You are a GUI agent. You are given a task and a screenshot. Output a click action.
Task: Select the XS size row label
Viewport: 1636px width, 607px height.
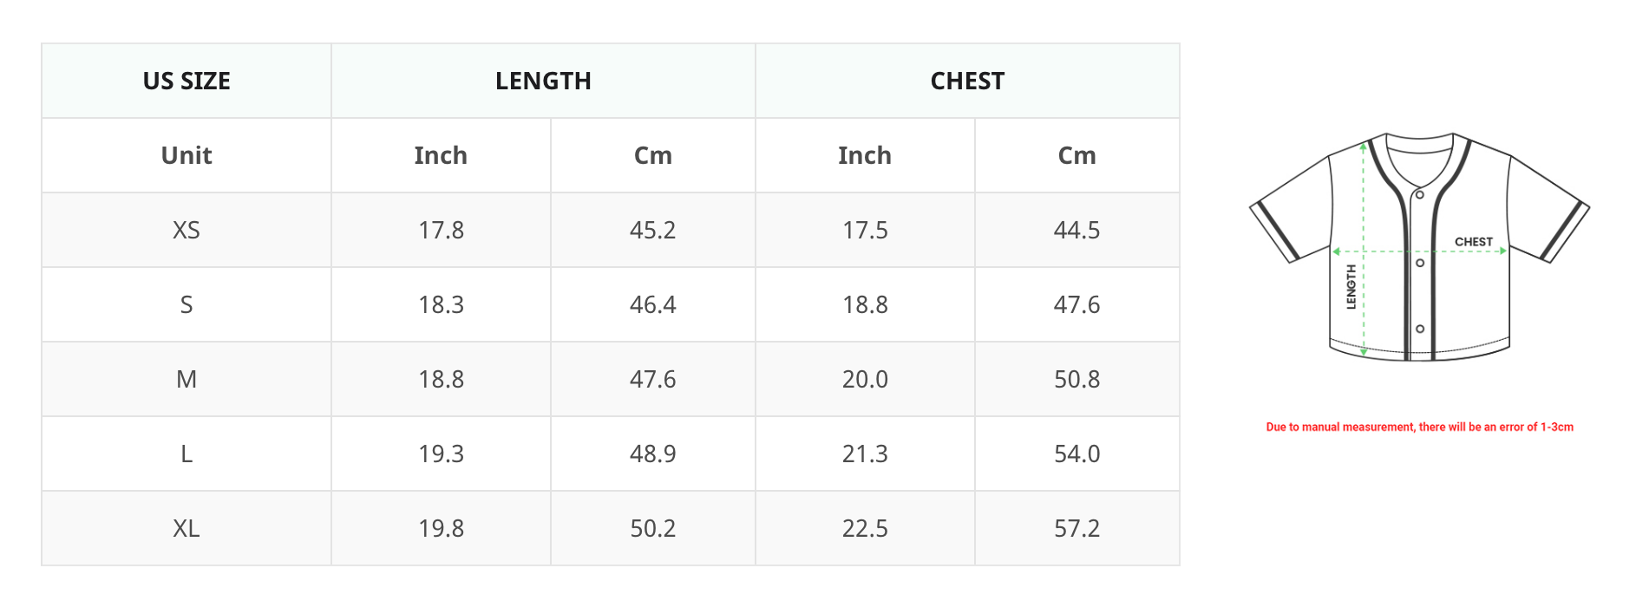(187, 230)
